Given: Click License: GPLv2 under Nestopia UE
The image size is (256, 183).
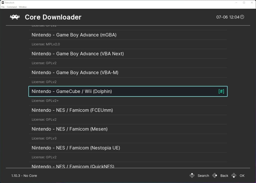Looking at the screenshot, I should (x=44, y=157).
